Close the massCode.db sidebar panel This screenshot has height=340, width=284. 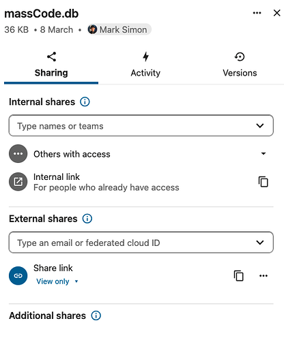[276, 13]
